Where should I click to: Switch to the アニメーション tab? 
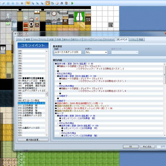tap(97, 40)
